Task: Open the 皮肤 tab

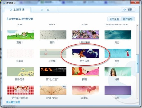Action: click(x=45, y=10)
